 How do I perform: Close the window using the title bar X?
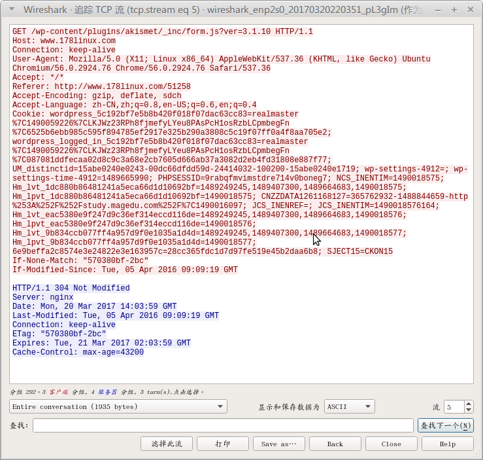[471, 10]
